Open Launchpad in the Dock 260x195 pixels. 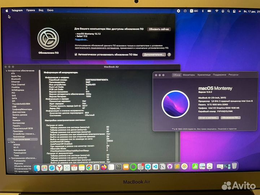click(44, 168)
